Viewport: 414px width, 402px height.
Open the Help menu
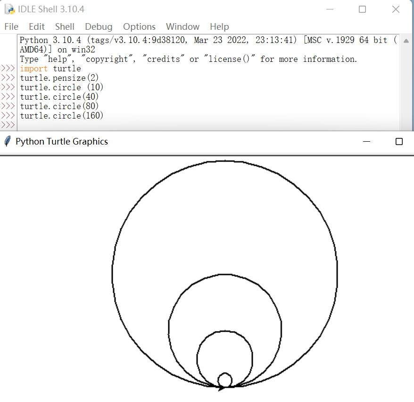[219, 26]
